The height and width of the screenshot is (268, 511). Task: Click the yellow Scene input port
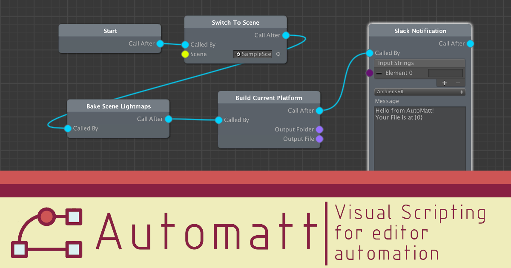(185, 54)
